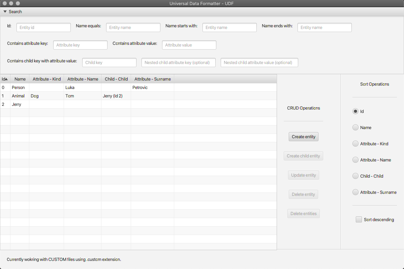The image size is (404, 269).
Task: Click the Id cell with value 1
Action: 5,96
